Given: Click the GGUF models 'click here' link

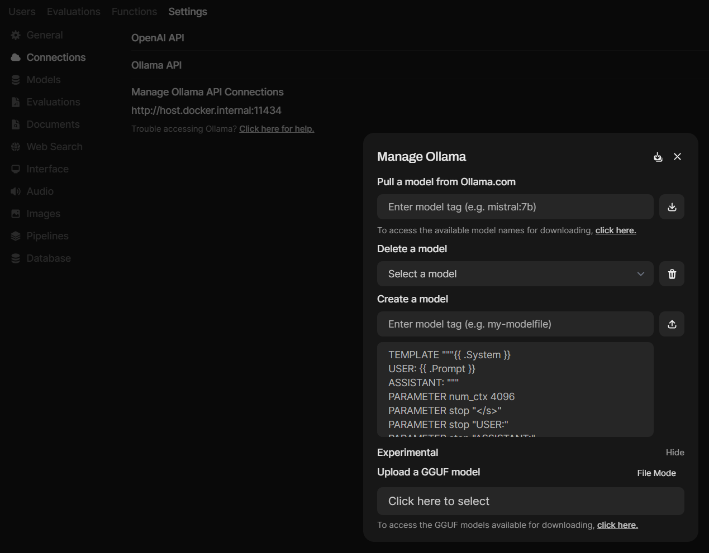Looking at the screenshot, I should pos(617,525).
